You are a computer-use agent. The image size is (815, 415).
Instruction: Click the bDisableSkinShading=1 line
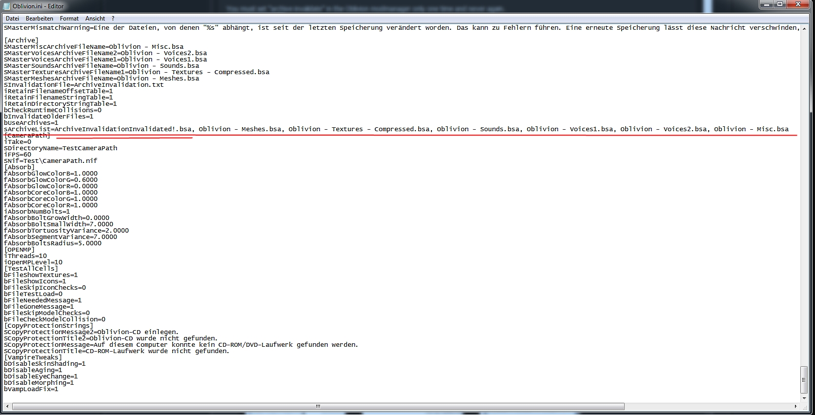(45, 364)
